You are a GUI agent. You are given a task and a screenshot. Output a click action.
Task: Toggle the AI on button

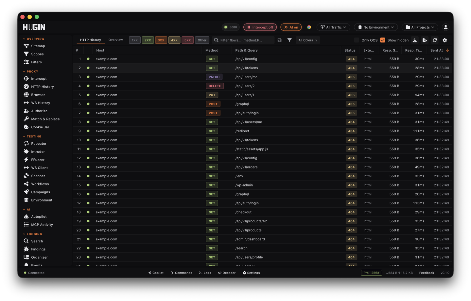tap(291, 27)
